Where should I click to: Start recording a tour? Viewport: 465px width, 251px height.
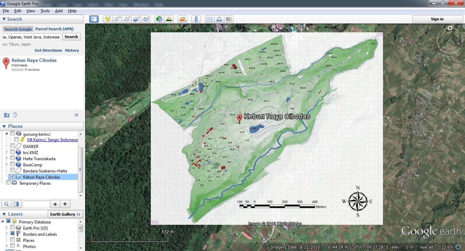(146, 19)
